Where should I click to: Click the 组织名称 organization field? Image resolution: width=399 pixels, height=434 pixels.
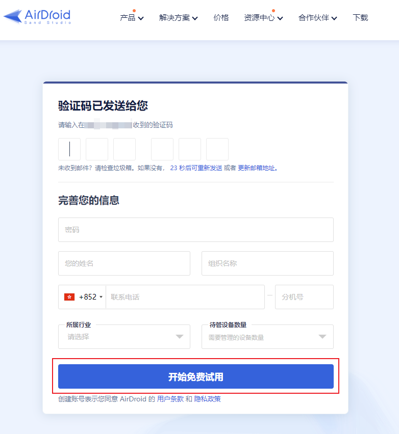(267, 263)
